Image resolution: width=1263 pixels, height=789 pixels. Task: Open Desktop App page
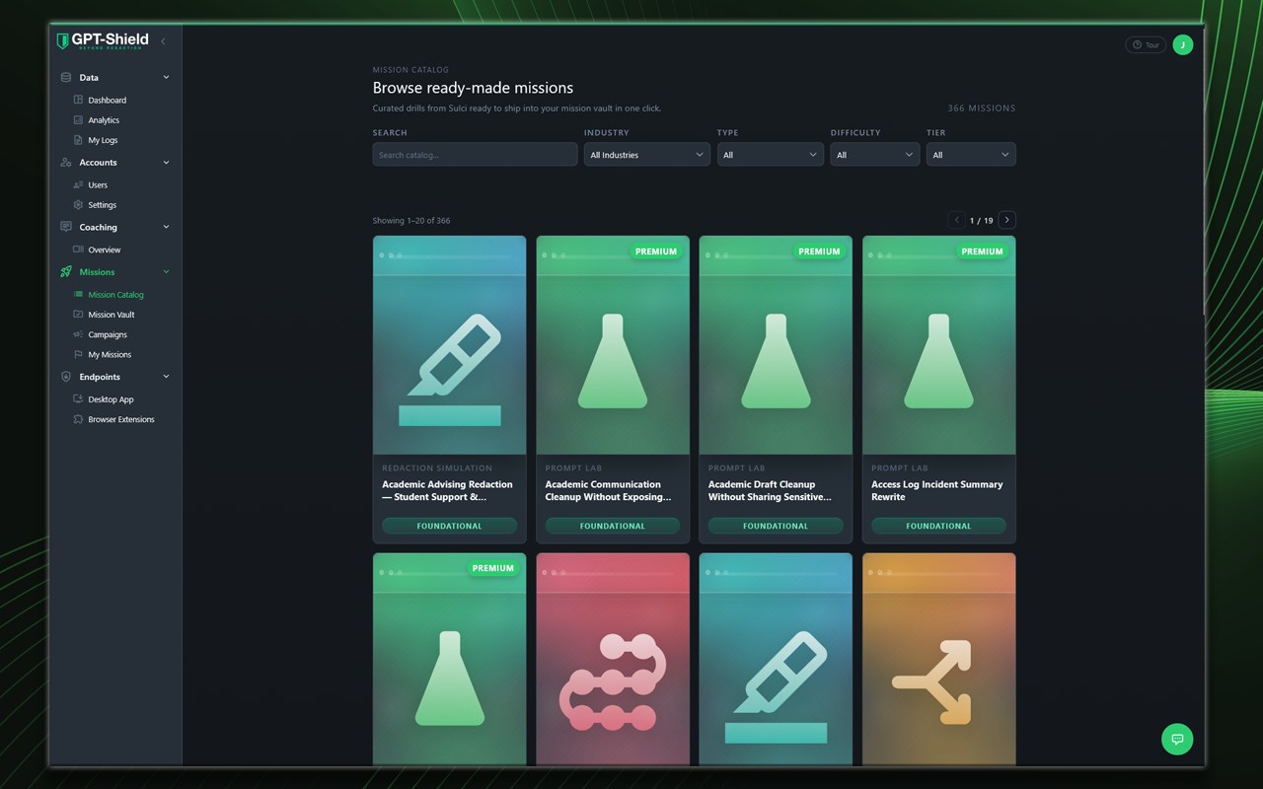pyautogui.click(x=111, y=399)
